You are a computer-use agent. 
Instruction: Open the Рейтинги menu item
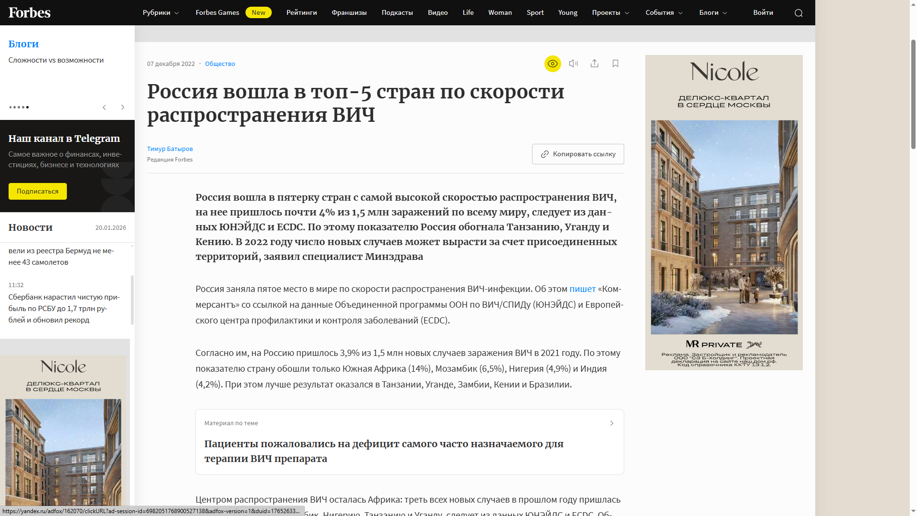301,13
